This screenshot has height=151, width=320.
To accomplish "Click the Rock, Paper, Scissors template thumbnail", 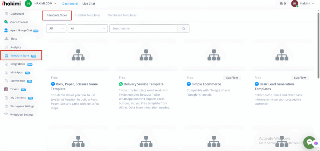I will tap(77, 55).
